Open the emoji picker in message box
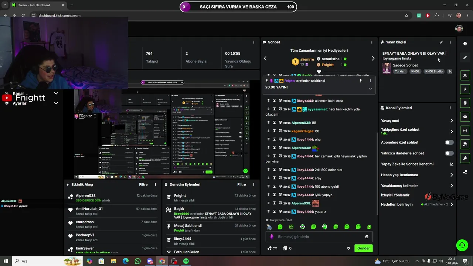The height and width of the screenshot is (266, 473). 367,237
